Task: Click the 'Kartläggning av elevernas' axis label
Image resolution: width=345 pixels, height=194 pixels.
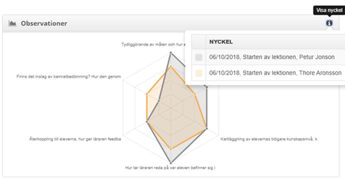Action: point(269,139)
